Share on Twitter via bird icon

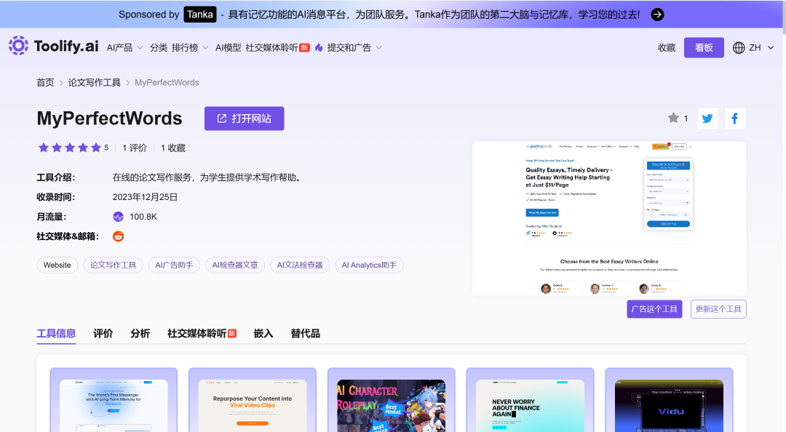click(x=708, y=119)
